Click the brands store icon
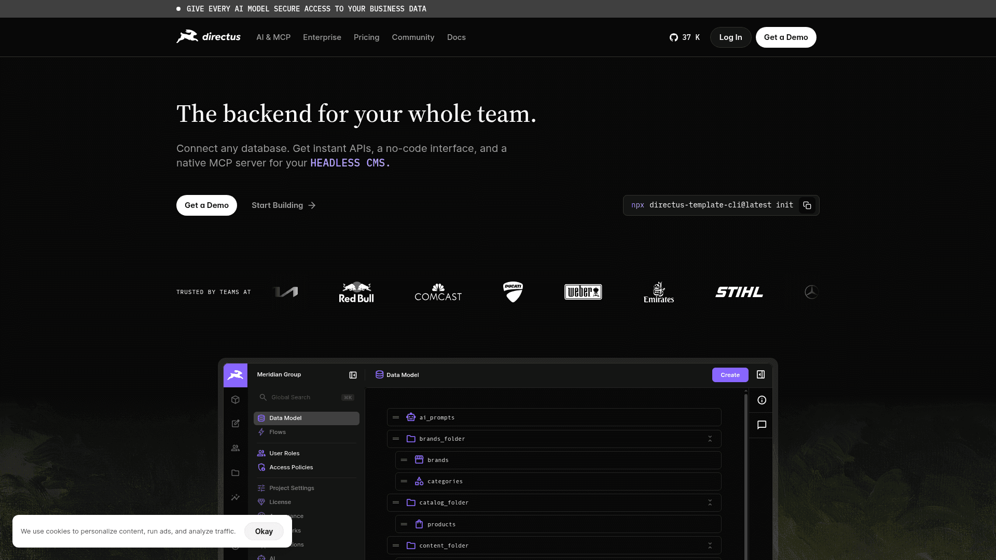 coord(419,459)
